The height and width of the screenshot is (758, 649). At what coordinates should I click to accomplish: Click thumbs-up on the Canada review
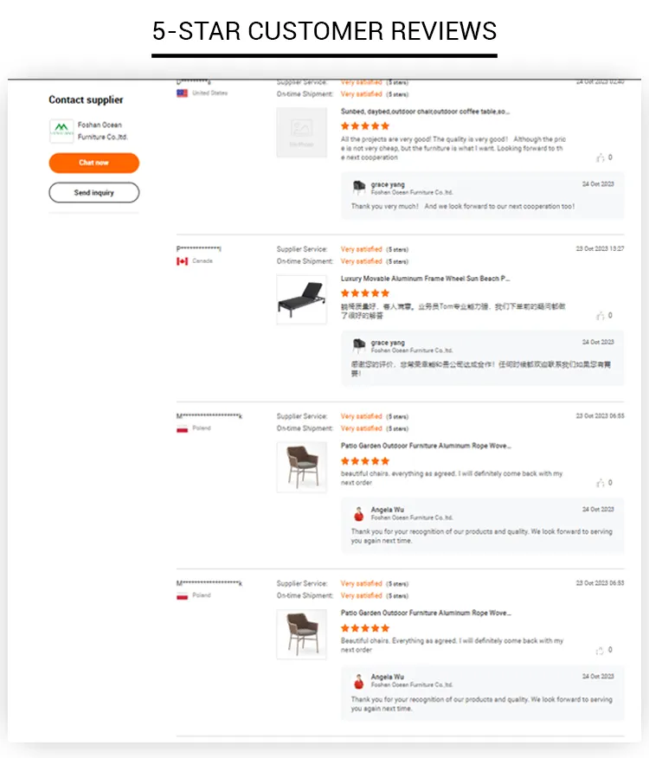601,316
